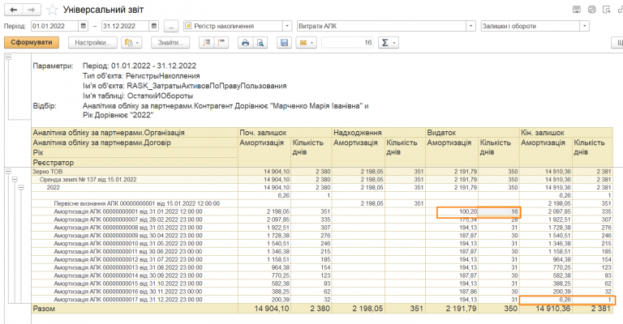Image resolution: width=623 pixels, height=324 pixels.
Task: Collapse the report parameters header section
Action: click(x=8, y=58)
